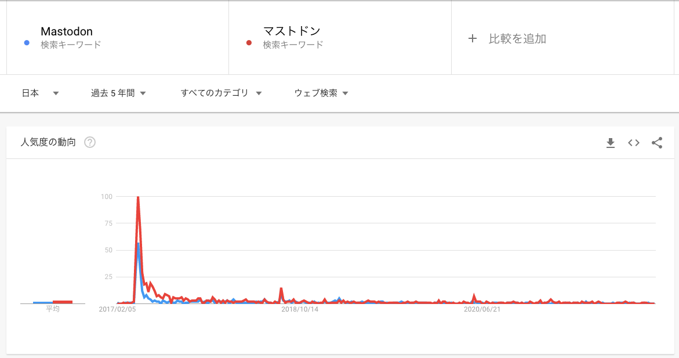Image resolution: width=679 pixels, height=358 pixels.
Task: Click 比較を追加 to add comparison
Action: (517, 39)
